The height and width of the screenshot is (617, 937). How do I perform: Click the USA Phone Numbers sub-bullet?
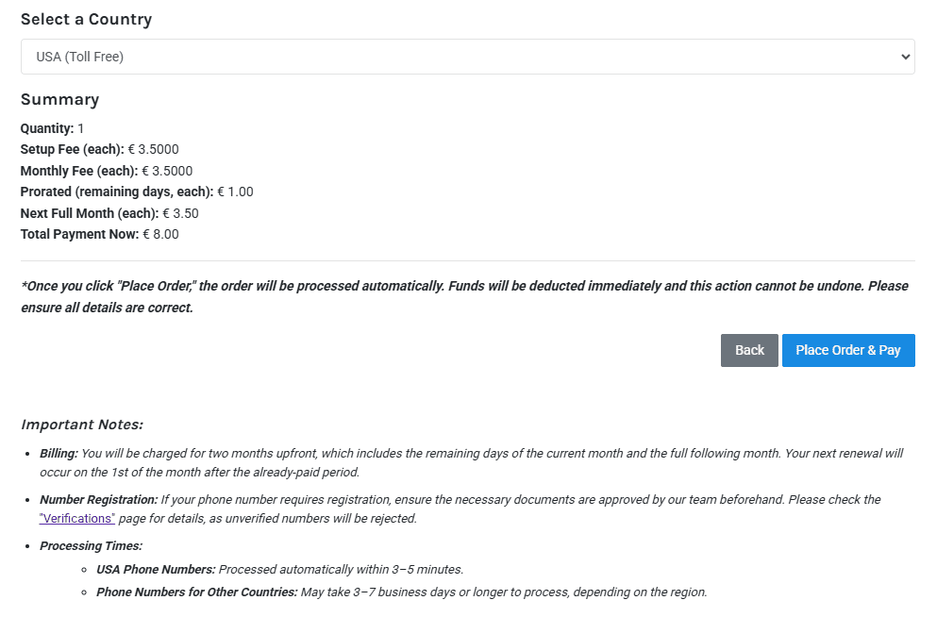point(279,569)
